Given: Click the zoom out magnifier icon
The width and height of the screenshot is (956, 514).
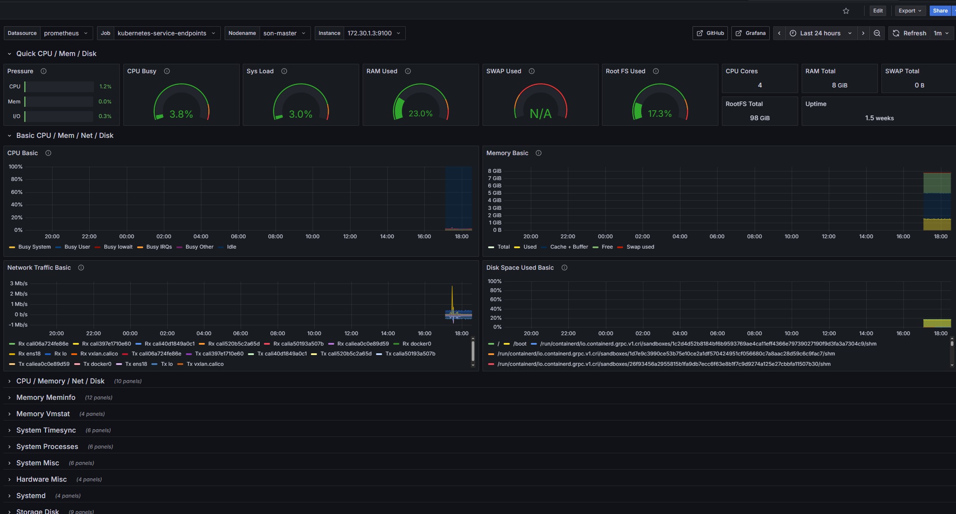Looking at the screenshot, I should (x=878, y=33).
